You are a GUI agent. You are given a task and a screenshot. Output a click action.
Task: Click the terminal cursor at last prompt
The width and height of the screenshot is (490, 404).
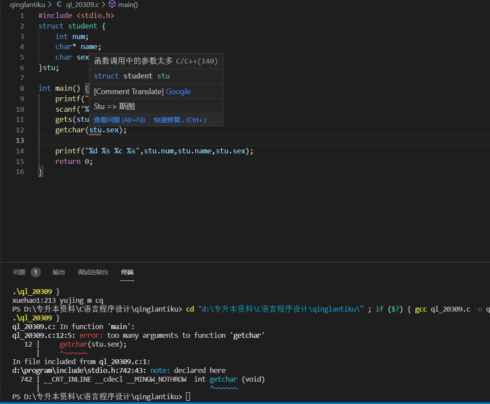188,397
